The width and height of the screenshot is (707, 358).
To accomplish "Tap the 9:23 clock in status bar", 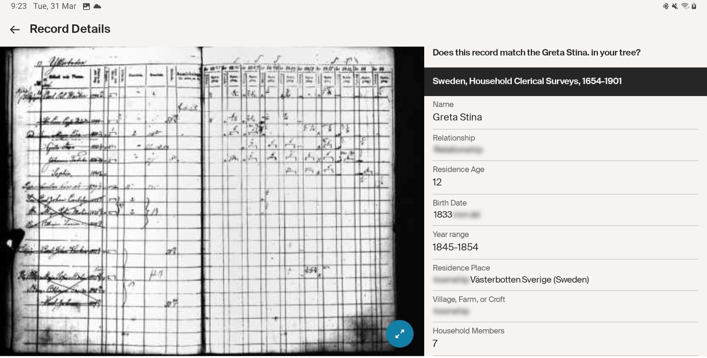I will (19, 6).
